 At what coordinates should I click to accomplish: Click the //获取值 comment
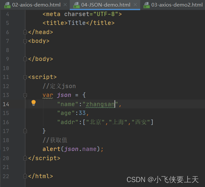(55, 140)
